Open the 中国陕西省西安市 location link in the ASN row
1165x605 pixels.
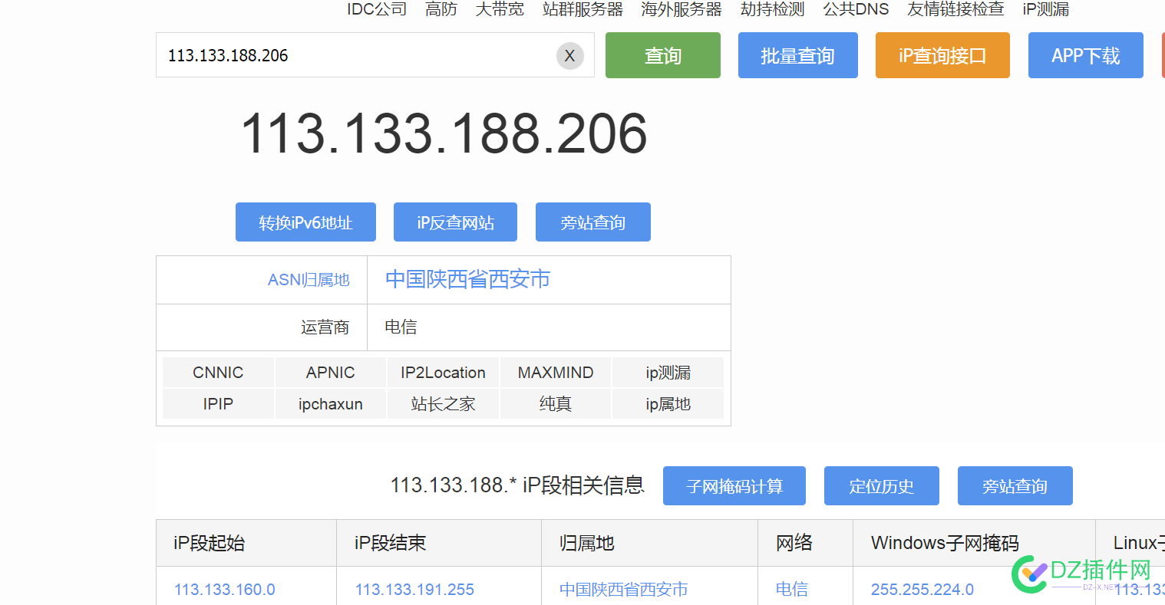pyautogui.click(x=467, y=279)
